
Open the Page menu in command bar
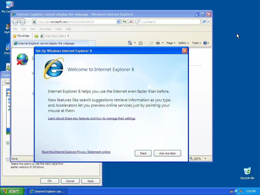(x=171, y=43)
